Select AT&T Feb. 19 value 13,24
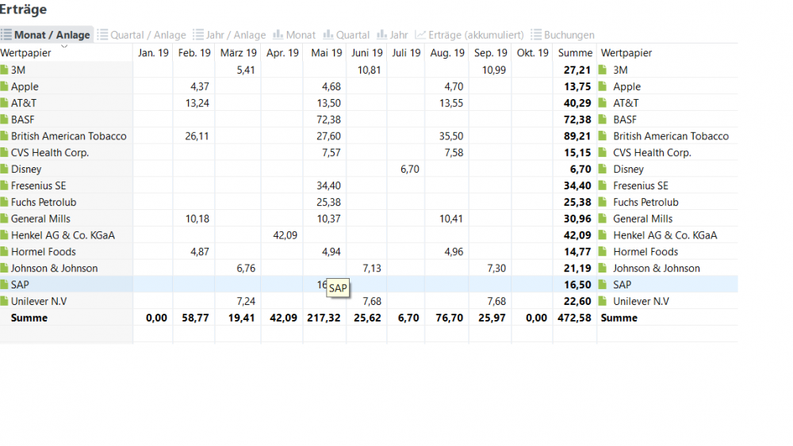Image resolution: width=793 pixels, height=446 pixels. click(197, 103)
